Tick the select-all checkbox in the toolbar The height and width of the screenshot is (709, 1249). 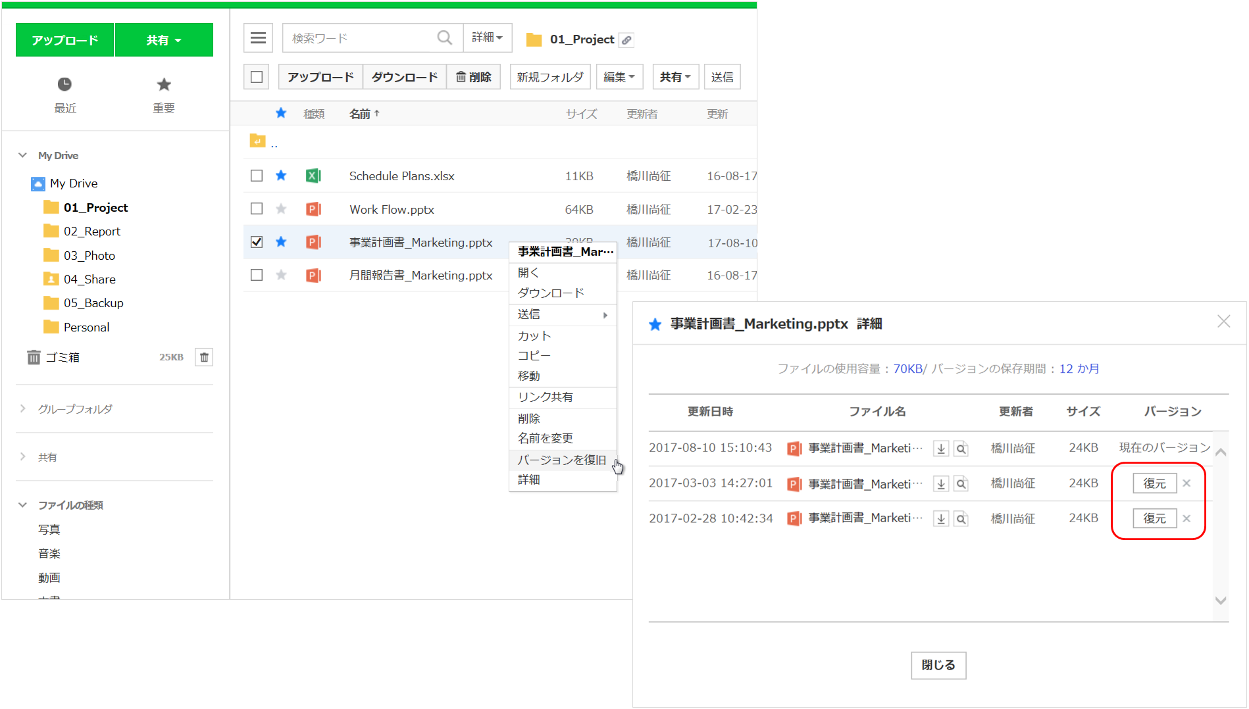pyautogui.click(x=257, y=77)
